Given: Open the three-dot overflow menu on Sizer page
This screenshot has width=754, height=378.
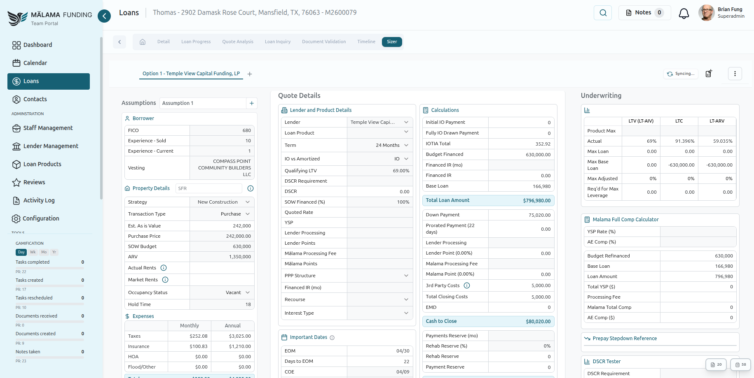Looking at the screenshot, I should point(735,73).
